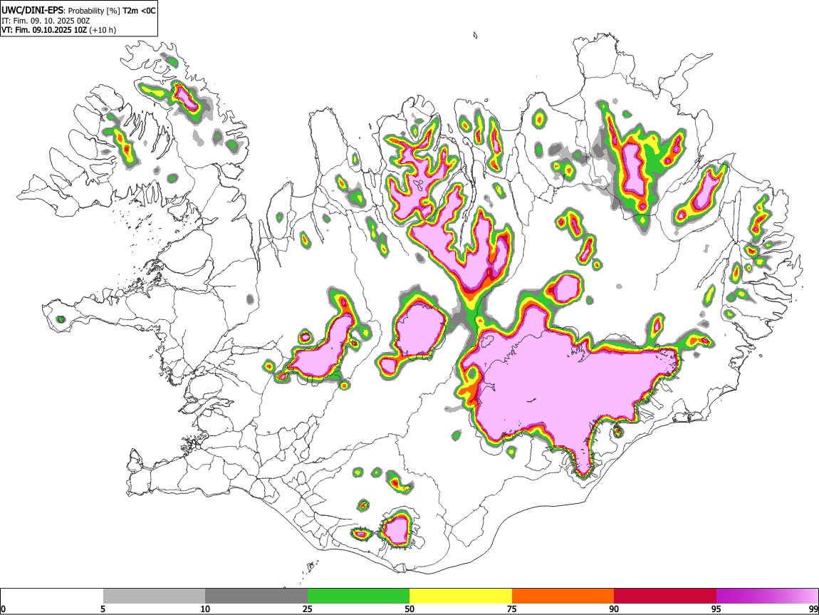The image size is (819, 615).
Task: Click the light gray 5–10 legend segment
Action: pyautogui.click(x=154, y=596)
